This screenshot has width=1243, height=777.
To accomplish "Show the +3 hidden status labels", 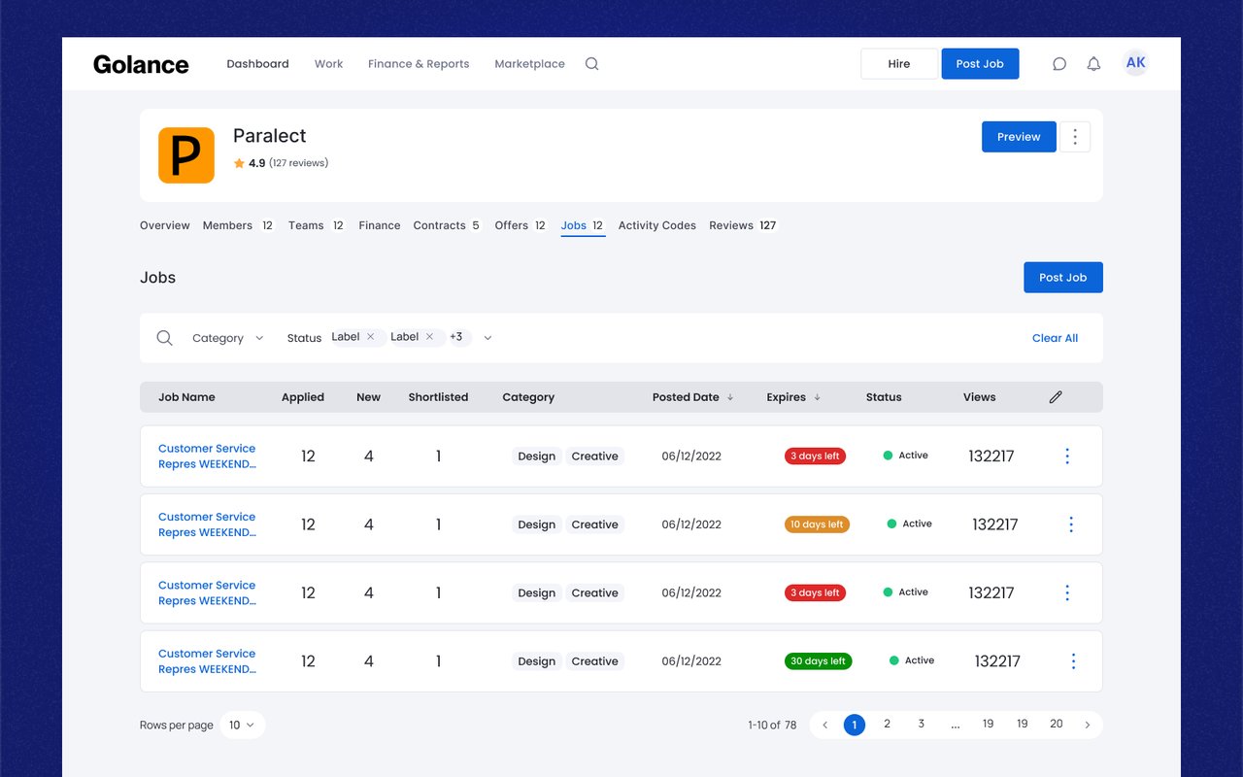I will (x=457, y=337).
